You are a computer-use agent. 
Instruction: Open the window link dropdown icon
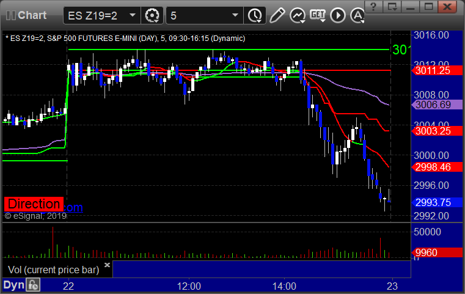tap(392, 7)
